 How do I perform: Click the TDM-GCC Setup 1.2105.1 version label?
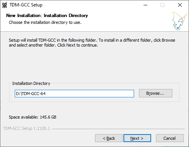pos(27,128)
